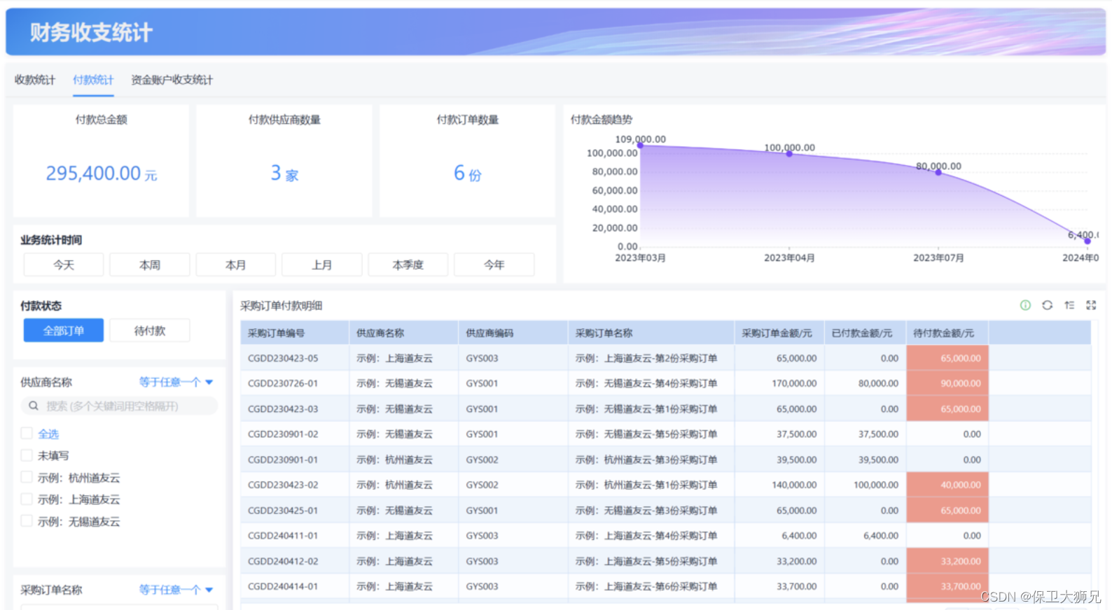The width and height of the screenshot is (1112, 610).
Task: Check 示例: 杭州道友云 supplier checkbox
Action: pos(27,478)
